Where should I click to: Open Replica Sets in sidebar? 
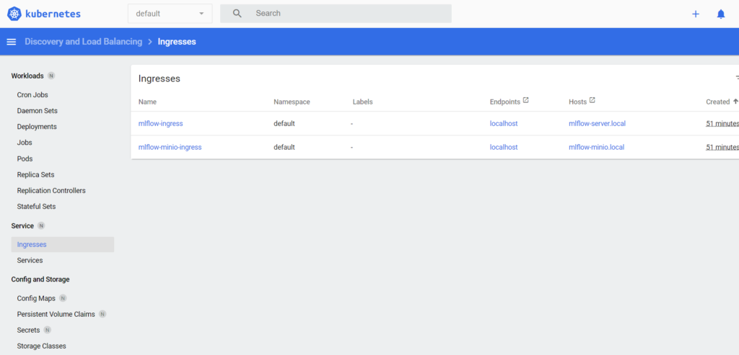point(36,175)
